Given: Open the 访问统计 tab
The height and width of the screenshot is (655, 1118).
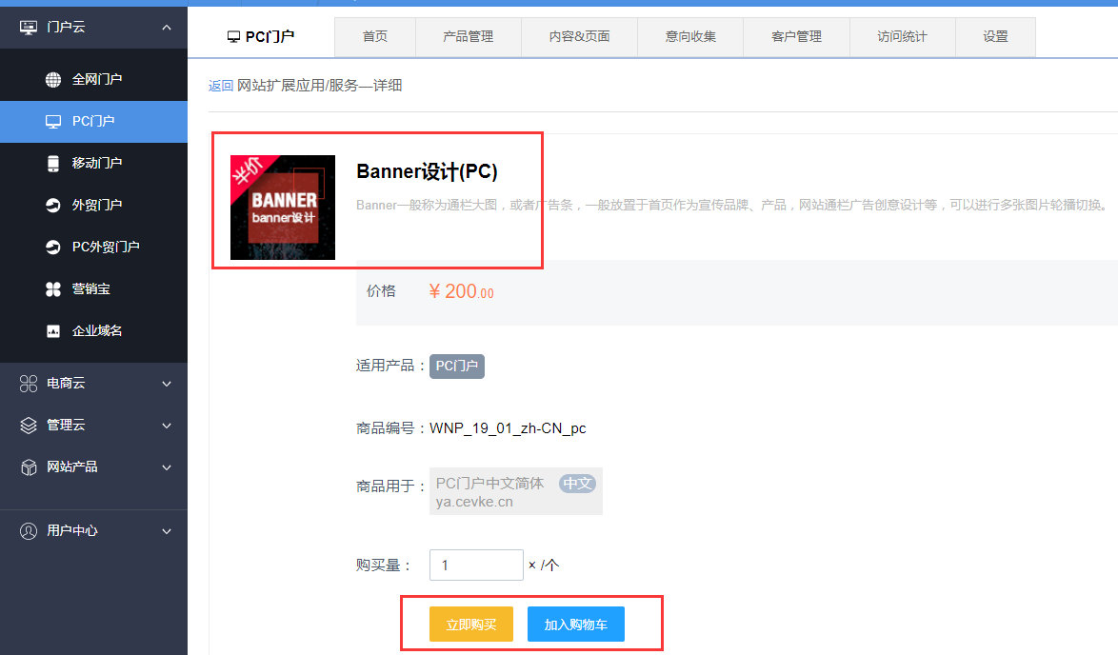Looking at the screenshot, I should pos(902,37).
